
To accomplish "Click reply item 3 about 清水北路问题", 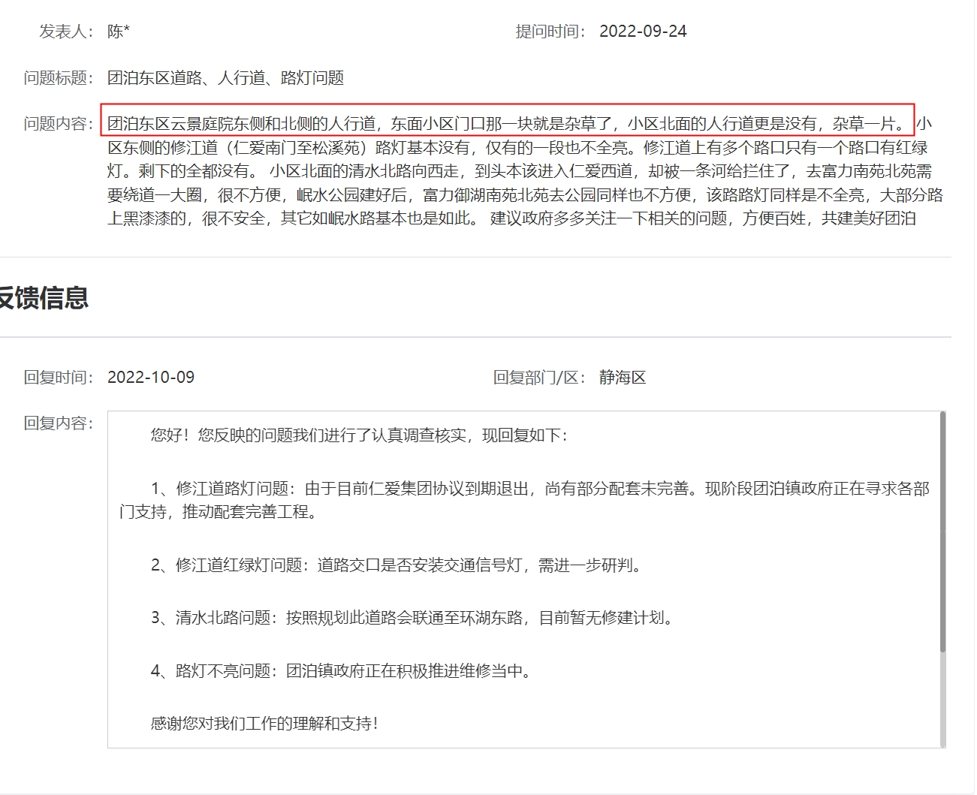I will [x=412, y=618].
